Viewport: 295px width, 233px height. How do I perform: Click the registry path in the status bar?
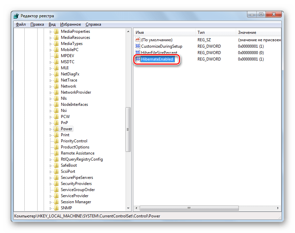coord(87,216)
